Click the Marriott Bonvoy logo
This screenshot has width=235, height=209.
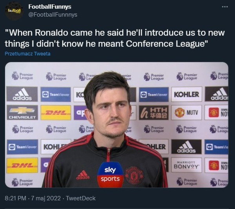186,165
